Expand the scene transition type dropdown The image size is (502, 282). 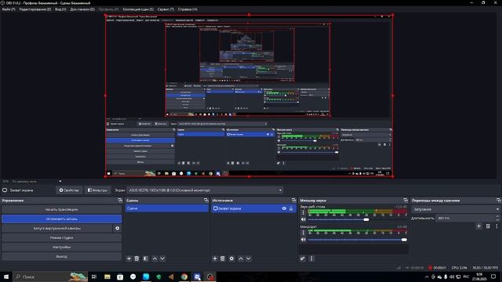456,209
